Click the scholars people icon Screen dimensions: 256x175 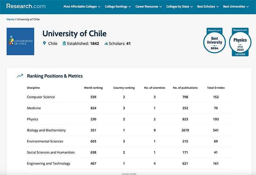[106, 44]
